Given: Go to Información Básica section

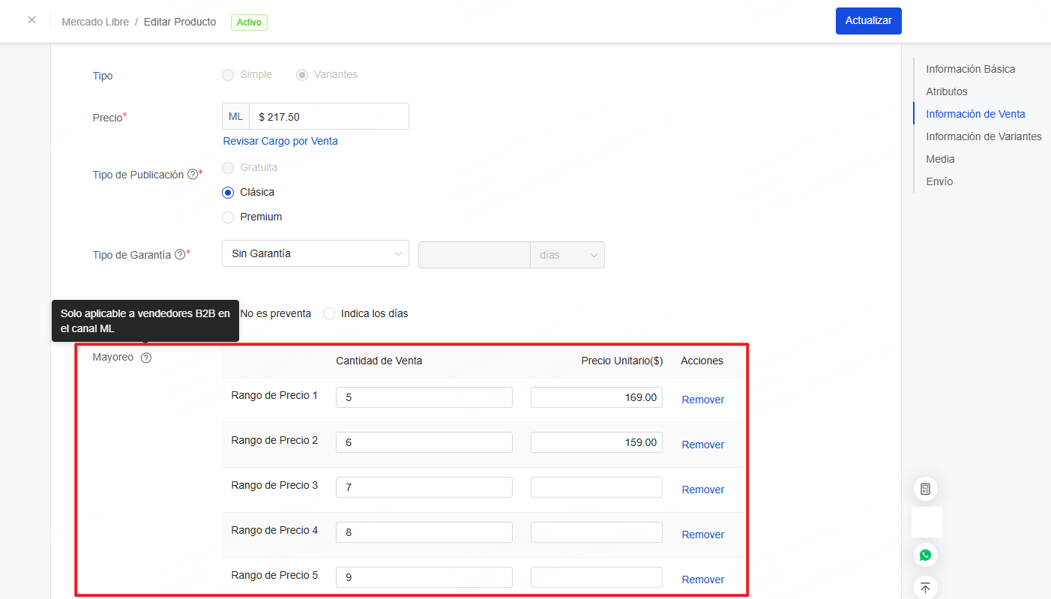Looking at the screenshot, I should pos(971,69).
